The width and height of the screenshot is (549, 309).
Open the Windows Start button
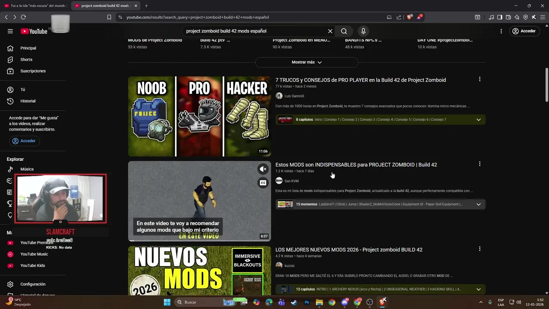click(167, 302)
